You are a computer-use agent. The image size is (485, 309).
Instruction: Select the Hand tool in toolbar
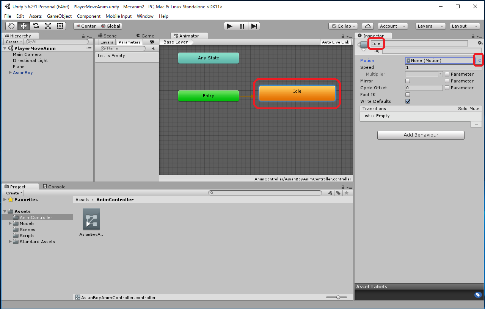pyautogui.click(x=11, y=26)
